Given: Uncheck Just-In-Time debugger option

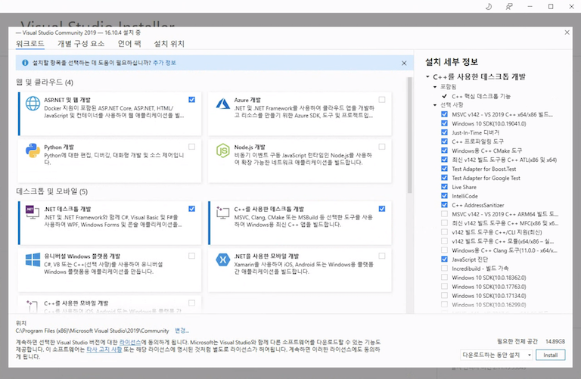Looking at the screenshot, I should [x=444, y=132].
